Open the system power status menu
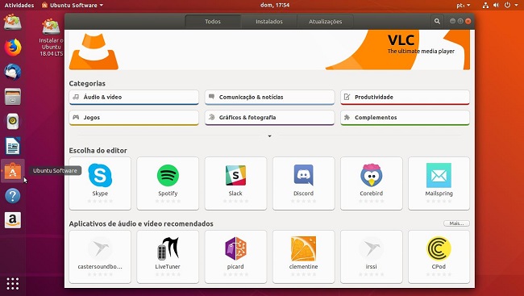 click(510, 5)
